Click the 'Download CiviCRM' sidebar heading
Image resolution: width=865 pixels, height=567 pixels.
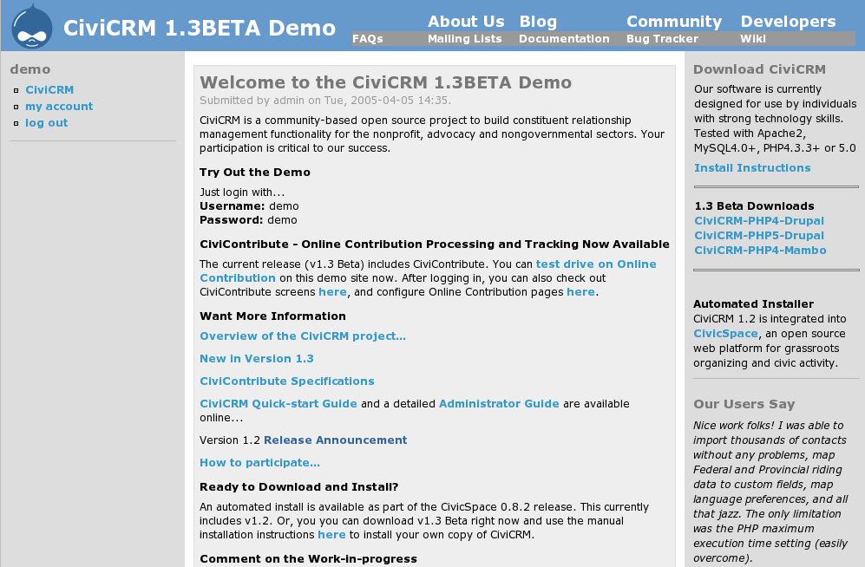760,69
